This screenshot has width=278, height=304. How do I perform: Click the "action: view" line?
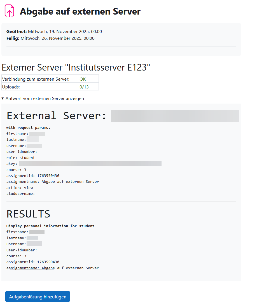click(x=20, y=188)
